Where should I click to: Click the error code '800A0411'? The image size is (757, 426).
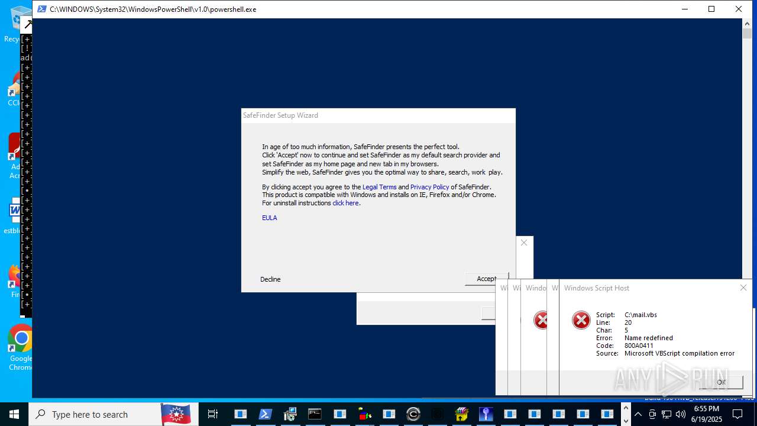tap(639, 346)
